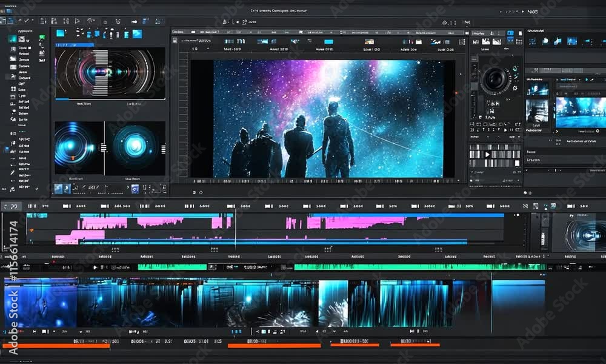Click the longest orange bar at bottom left

click(x=56, y=346)
